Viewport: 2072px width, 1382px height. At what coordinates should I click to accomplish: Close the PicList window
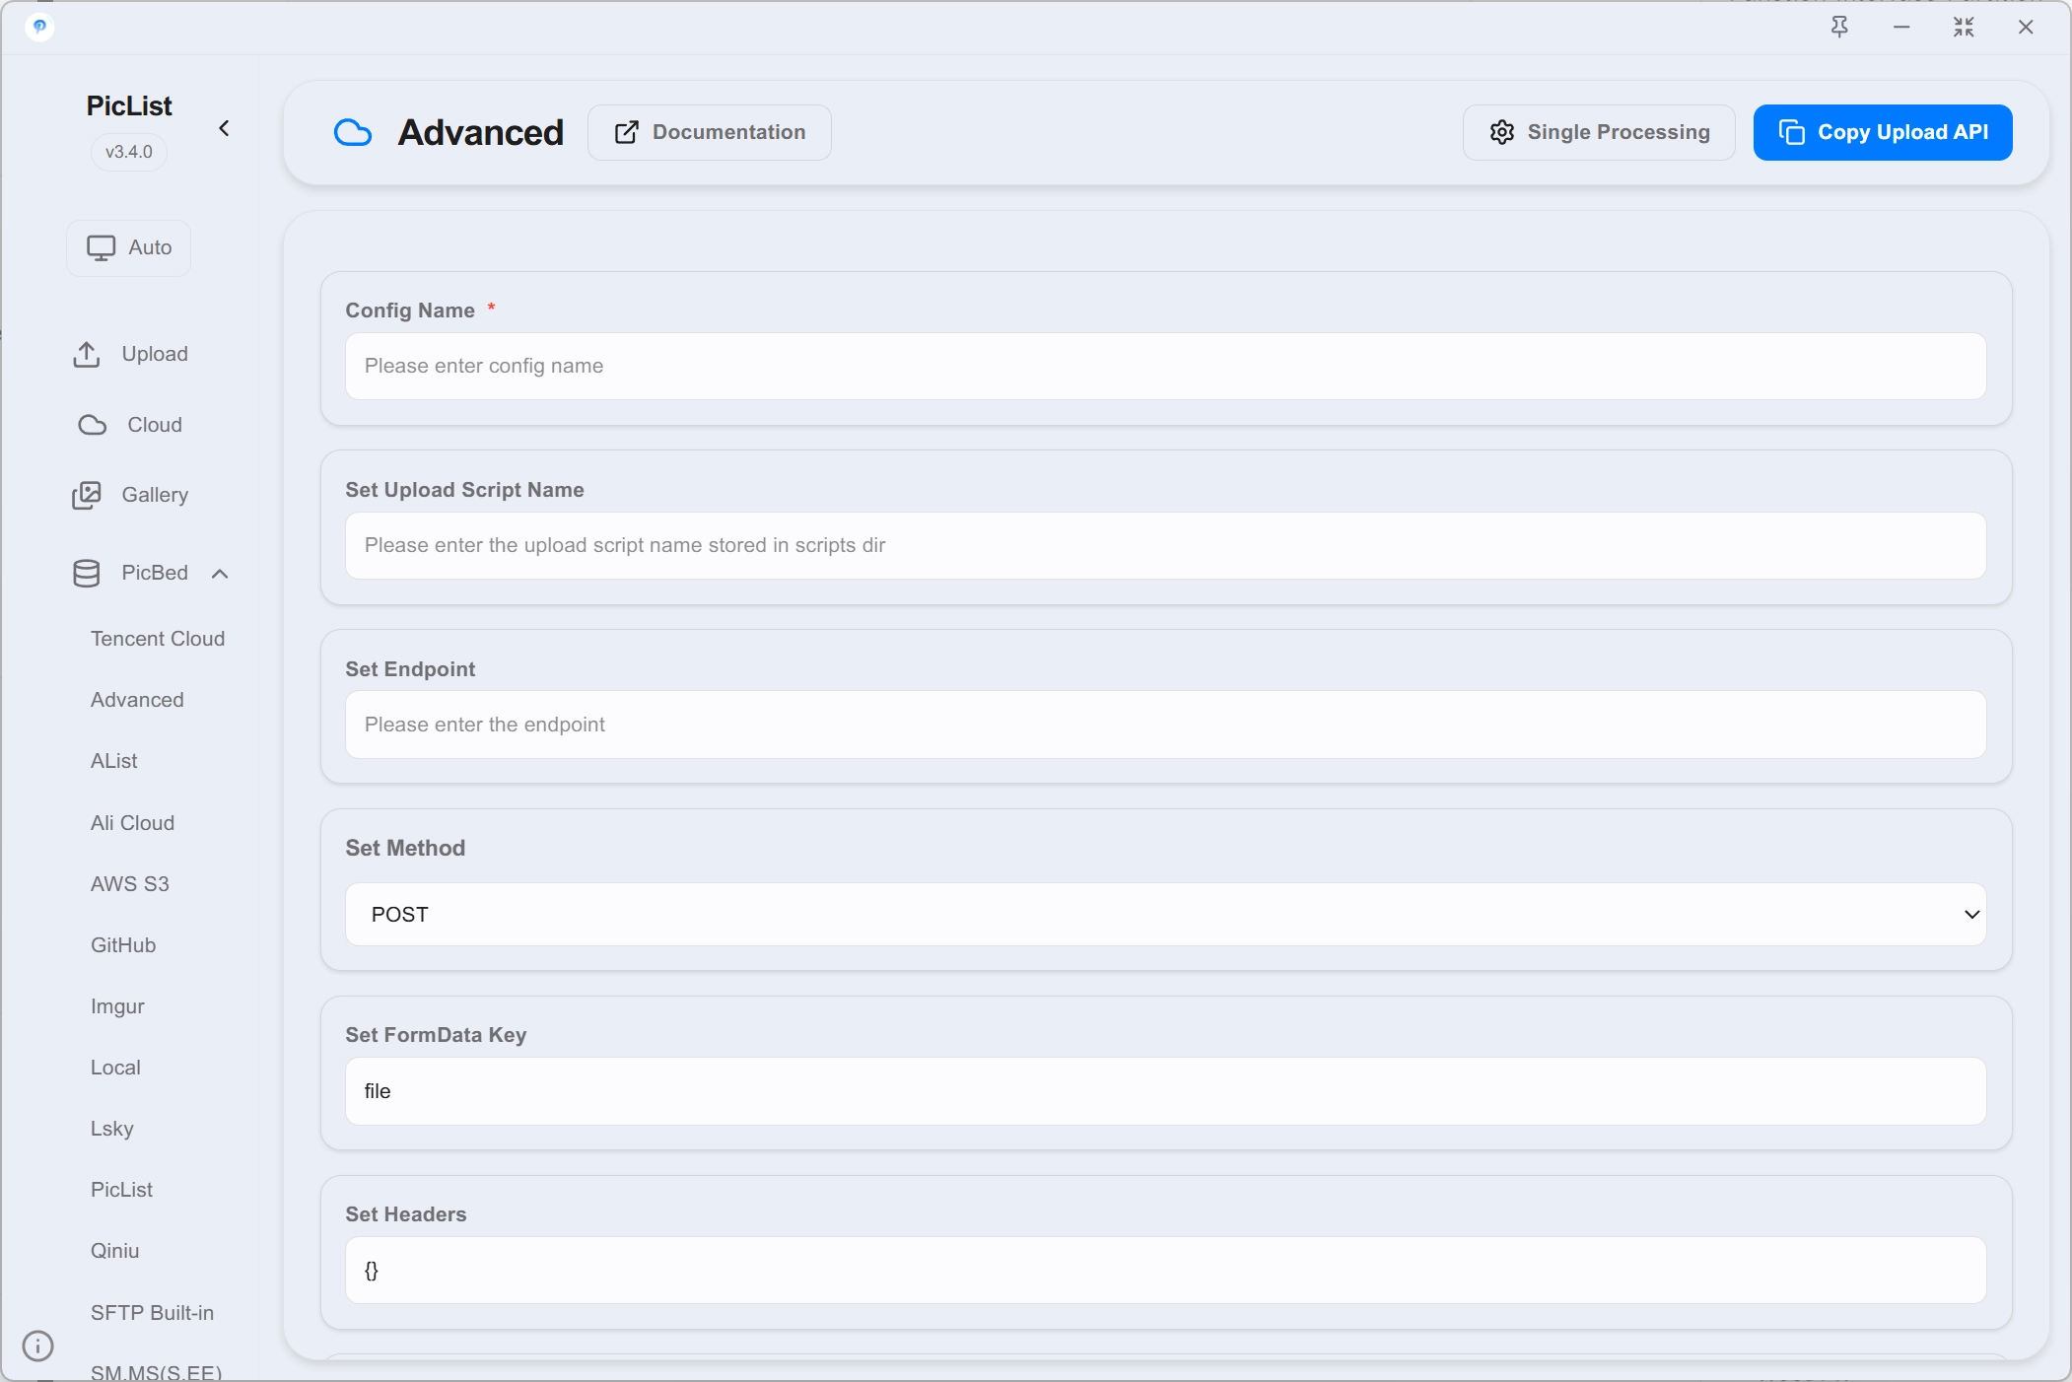(x=2026, y=28)
